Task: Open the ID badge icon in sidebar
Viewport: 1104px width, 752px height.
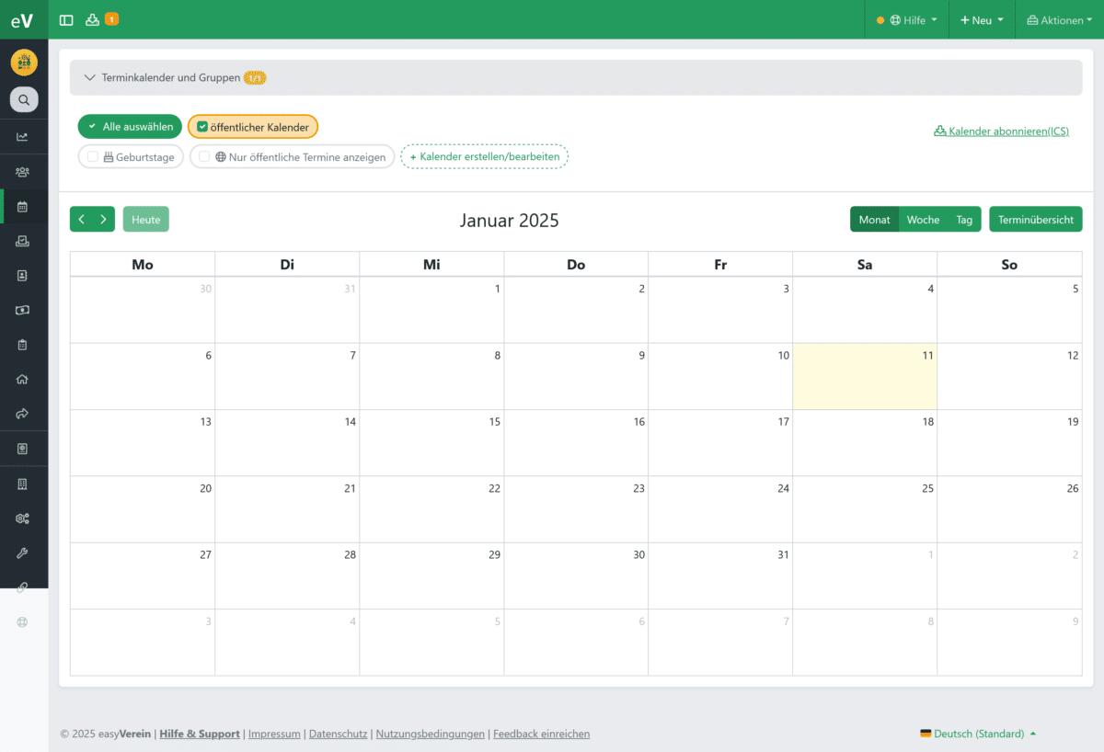Action: [x=23, y=450]
